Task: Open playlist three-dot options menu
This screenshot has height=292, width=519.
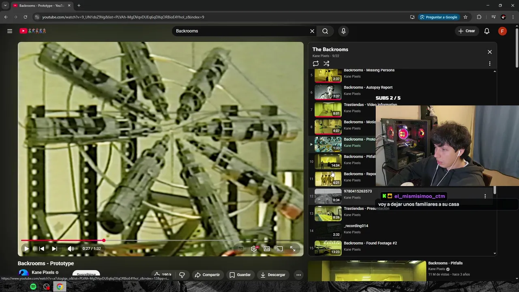Action: [489, 64]
